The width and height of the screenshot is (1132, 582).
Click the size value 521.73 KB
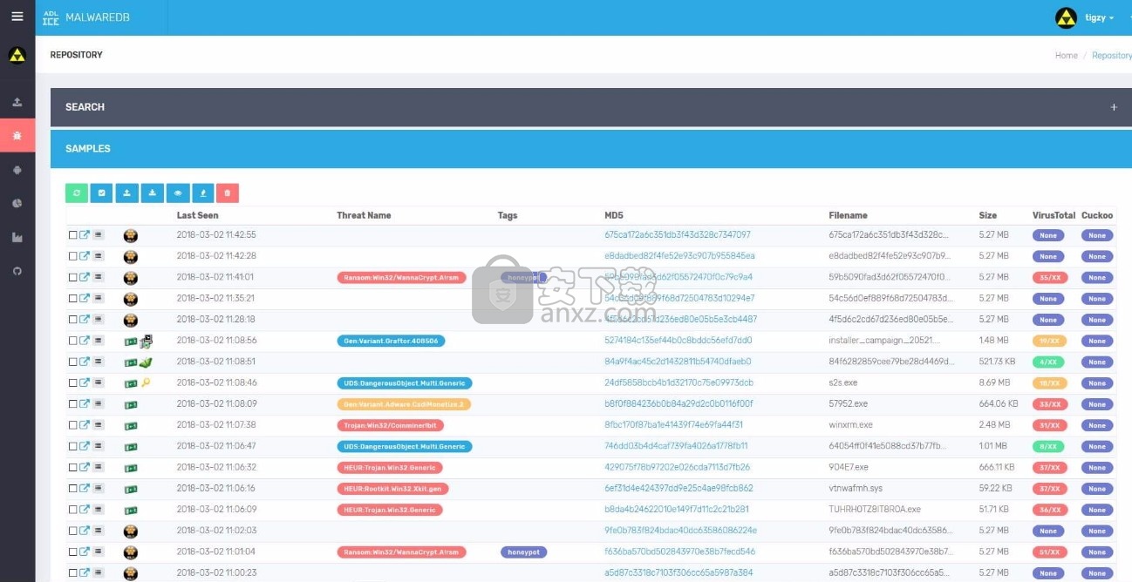[998, 362]
